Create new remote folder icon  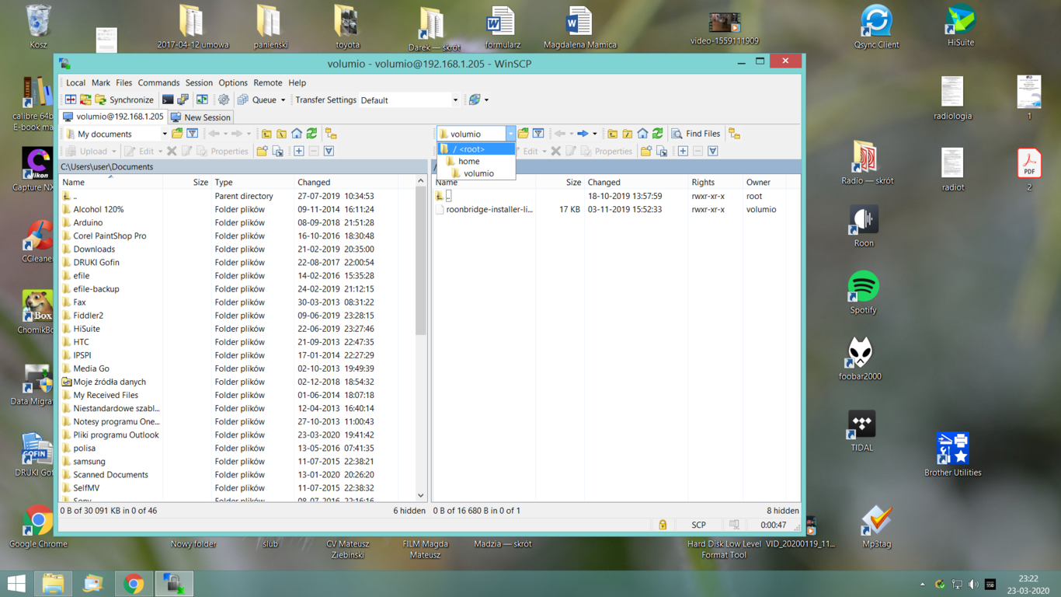point(646,151)
